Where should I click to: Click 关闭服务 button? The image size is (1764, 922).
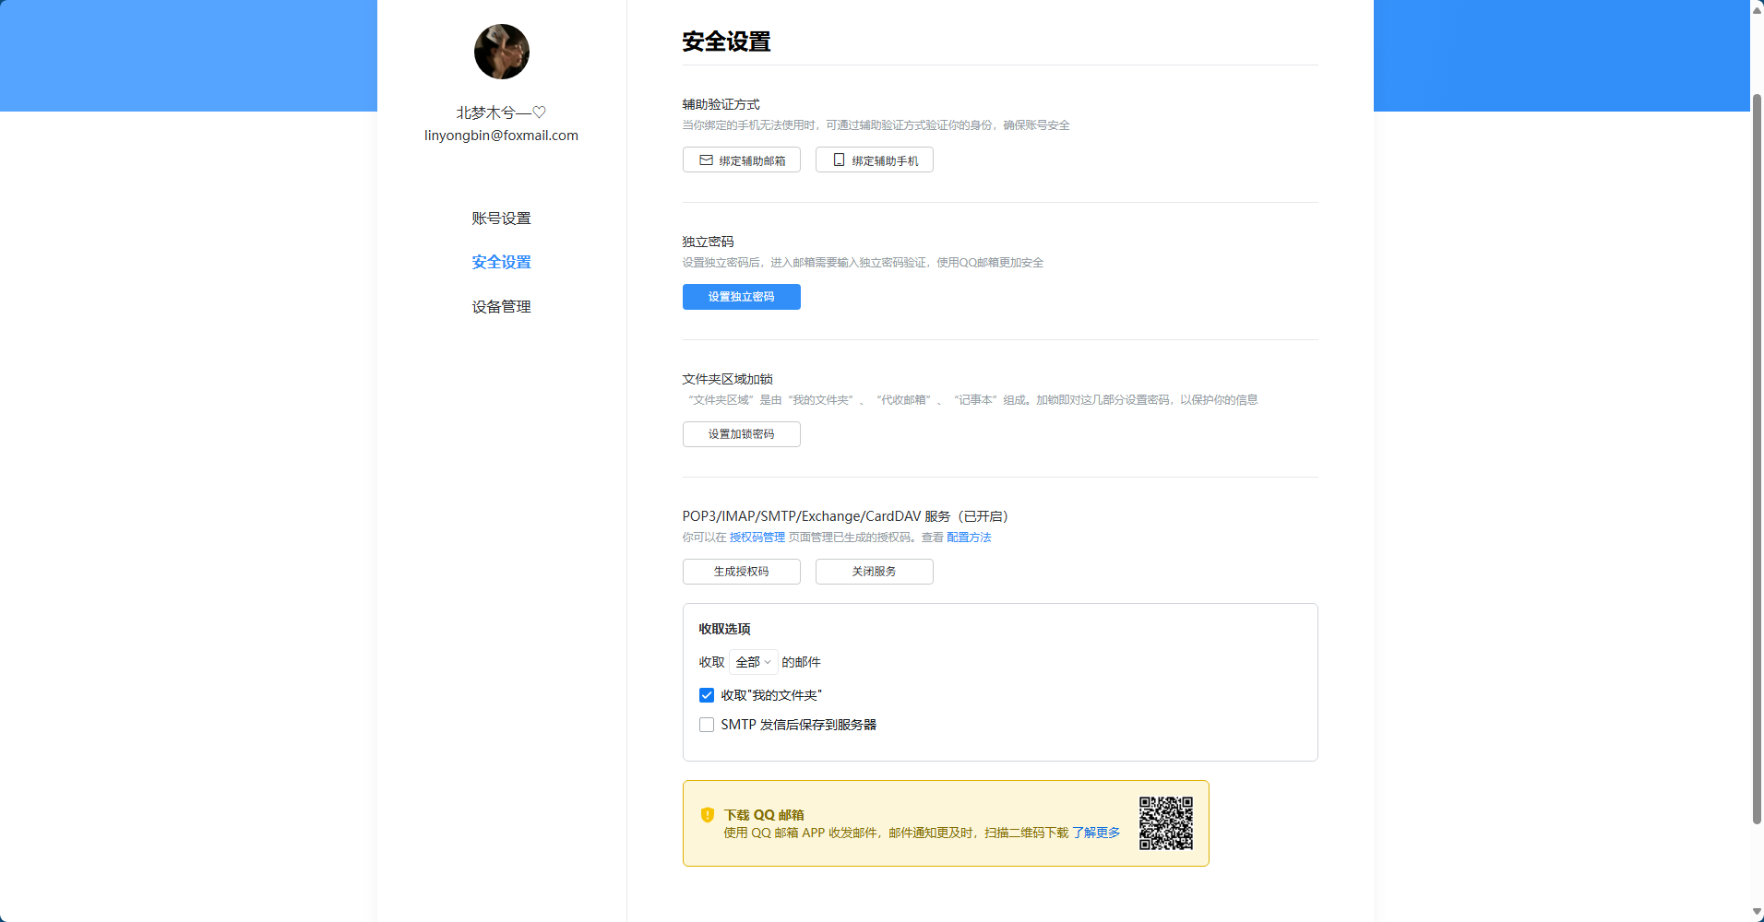coord(874,572)
